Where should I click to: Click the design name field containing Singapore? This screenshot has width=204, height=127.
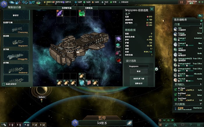138,66
